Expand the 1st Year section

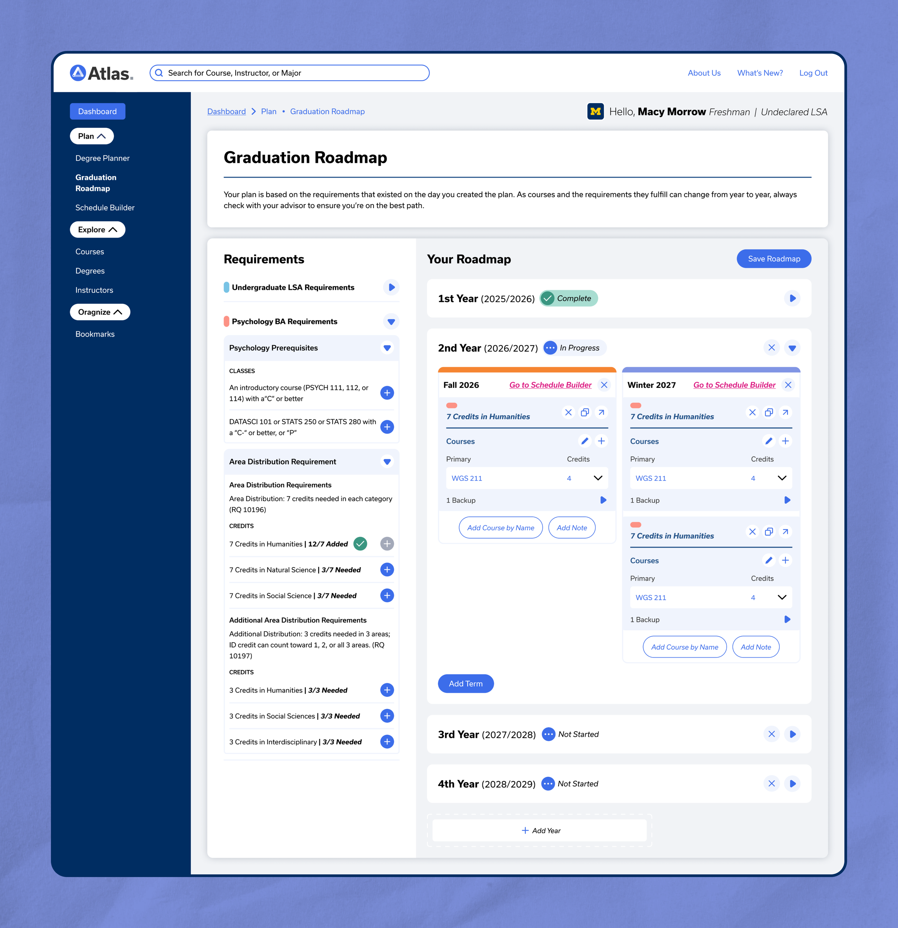[792, 299]
